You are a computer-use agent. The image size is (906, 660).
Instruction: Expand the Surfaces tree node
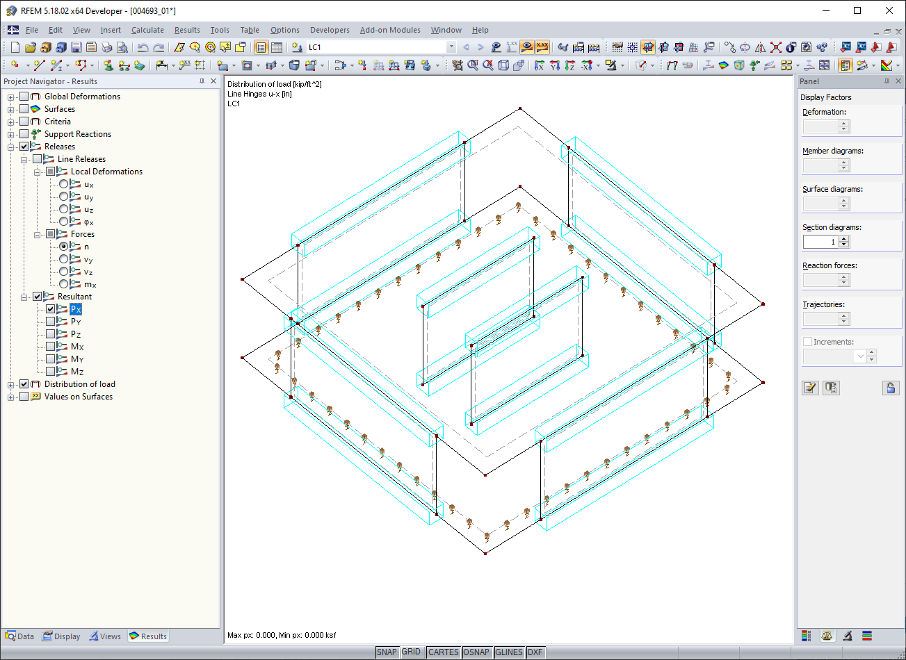pos(11,109)
